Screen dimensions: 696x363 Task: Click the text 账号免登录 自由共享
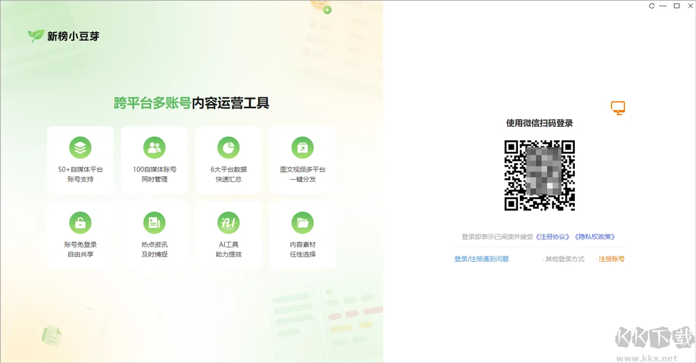tap(80, 249)
